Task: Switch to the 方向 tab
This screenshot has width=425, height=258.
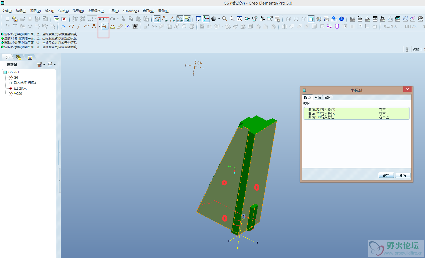Action: tap(317, 98)
